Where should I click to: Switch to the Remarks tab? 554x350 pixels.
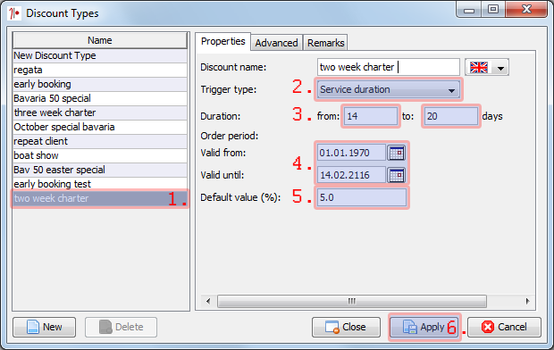326,43
